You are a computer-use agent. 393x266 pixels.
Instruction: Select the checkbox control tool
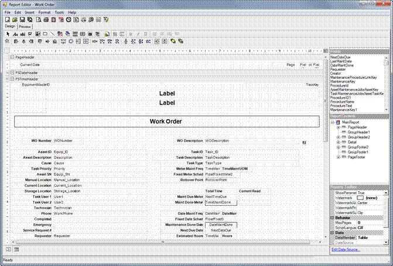point(30,34)
